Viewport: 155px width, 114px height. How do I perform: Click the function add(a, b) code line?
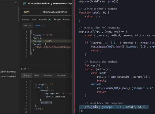click(94, 13)
